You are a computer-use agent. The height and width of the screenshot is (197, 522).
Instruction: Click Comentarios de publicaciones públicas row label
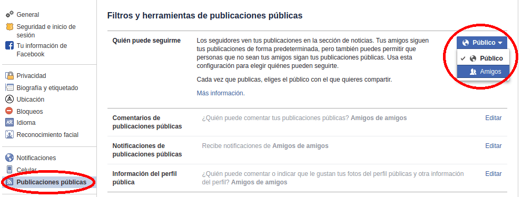(x=147, y=122)
